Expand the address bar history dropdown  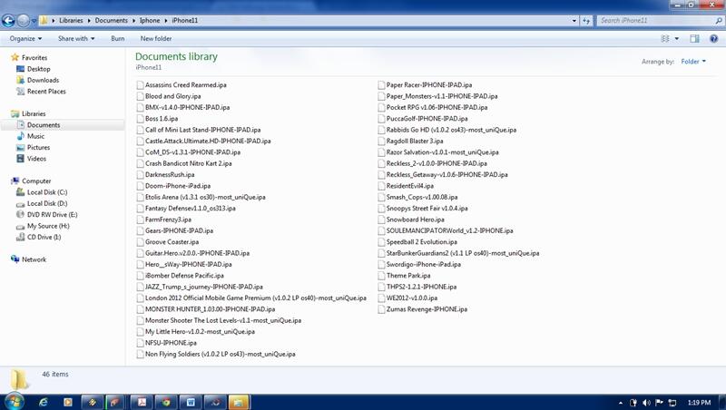[574, 20]
